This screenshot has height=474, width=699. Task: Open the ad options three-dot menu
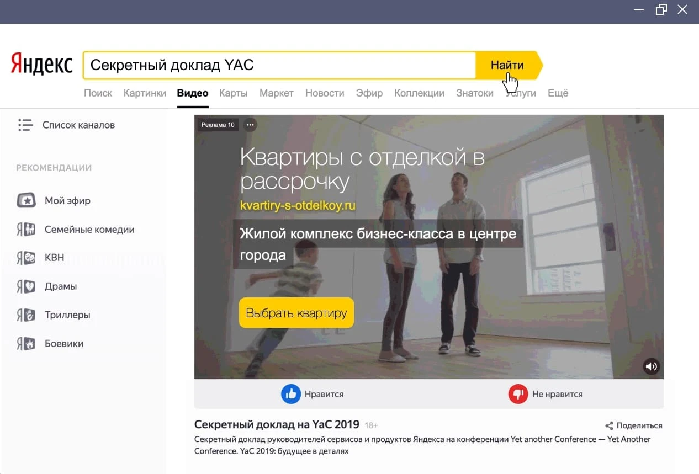click(x=250, y=125)
